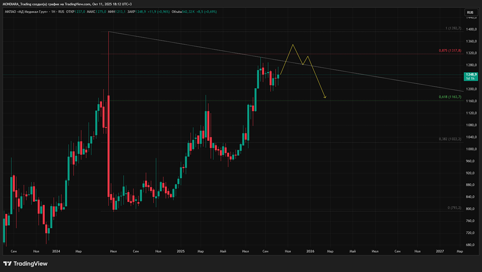Click the open value 1237,0
Screen dimensions: 482x272
click(x=80, y=12)
